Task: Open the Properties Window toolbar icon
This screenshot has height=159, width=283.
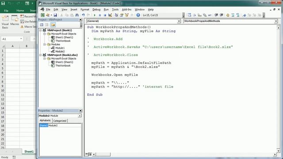Action: 122,15
